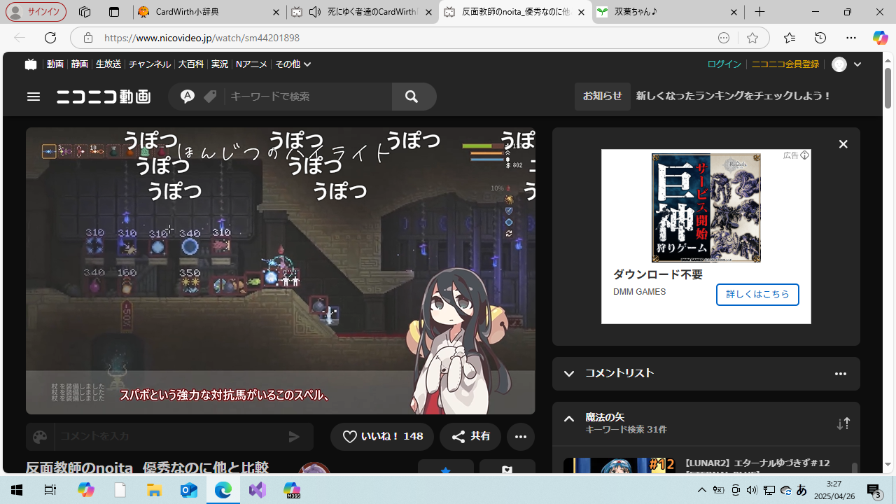Open the hamburger side menu

tap(34, 97)
